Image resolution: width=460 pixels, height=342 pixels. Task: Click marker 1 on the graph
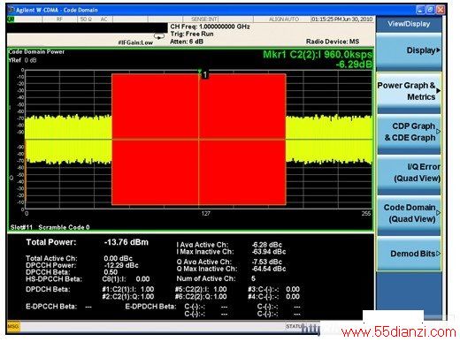click(205, 75)
